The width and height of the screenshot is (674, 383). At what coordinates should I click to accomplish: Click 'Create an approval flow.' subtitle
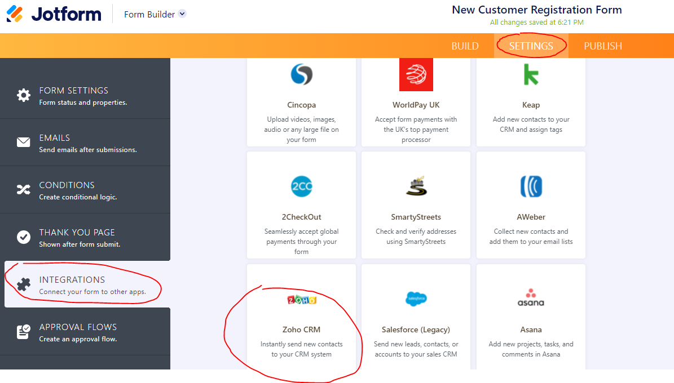click(78, 339)
